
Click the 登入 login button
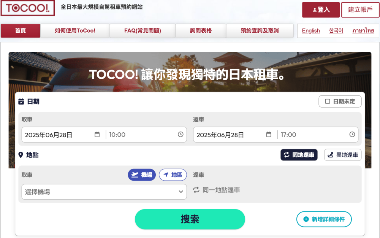point(321,10)
